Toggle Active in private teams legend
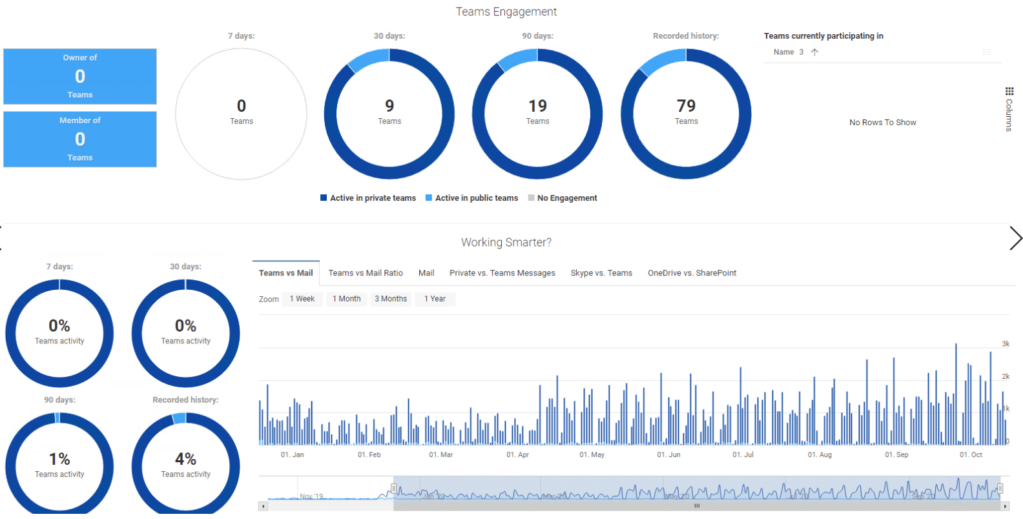The image size is (1023, 519). [368, 198]
